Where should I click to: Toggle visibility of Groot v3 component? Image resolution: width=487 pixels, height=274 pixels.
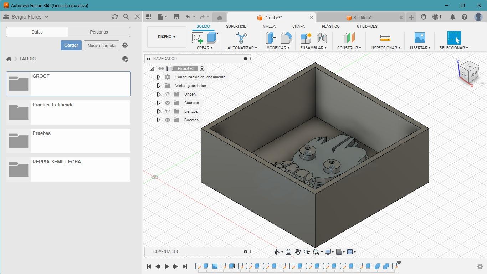[x=161, y=68]
